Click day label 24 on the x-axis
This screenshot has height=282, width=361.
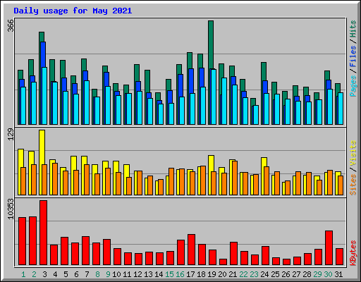click(264, 274)
